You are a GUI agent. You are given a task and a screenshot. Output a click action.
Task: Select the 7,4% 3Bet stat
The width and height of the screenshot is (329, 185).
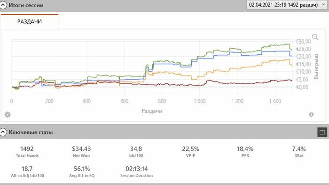(299, 152)
